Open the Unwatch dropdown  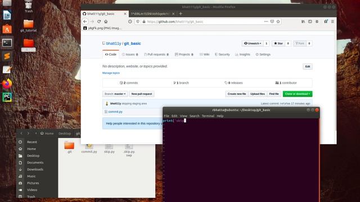pos(253,43)
